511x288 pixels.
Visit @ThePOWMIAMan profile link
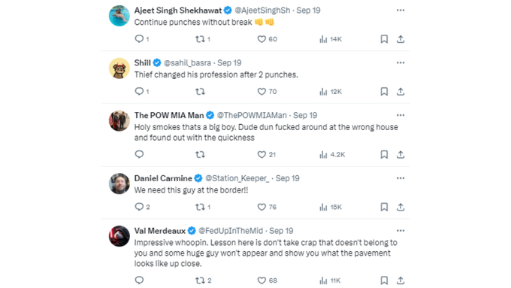click(x=252, y=116)
